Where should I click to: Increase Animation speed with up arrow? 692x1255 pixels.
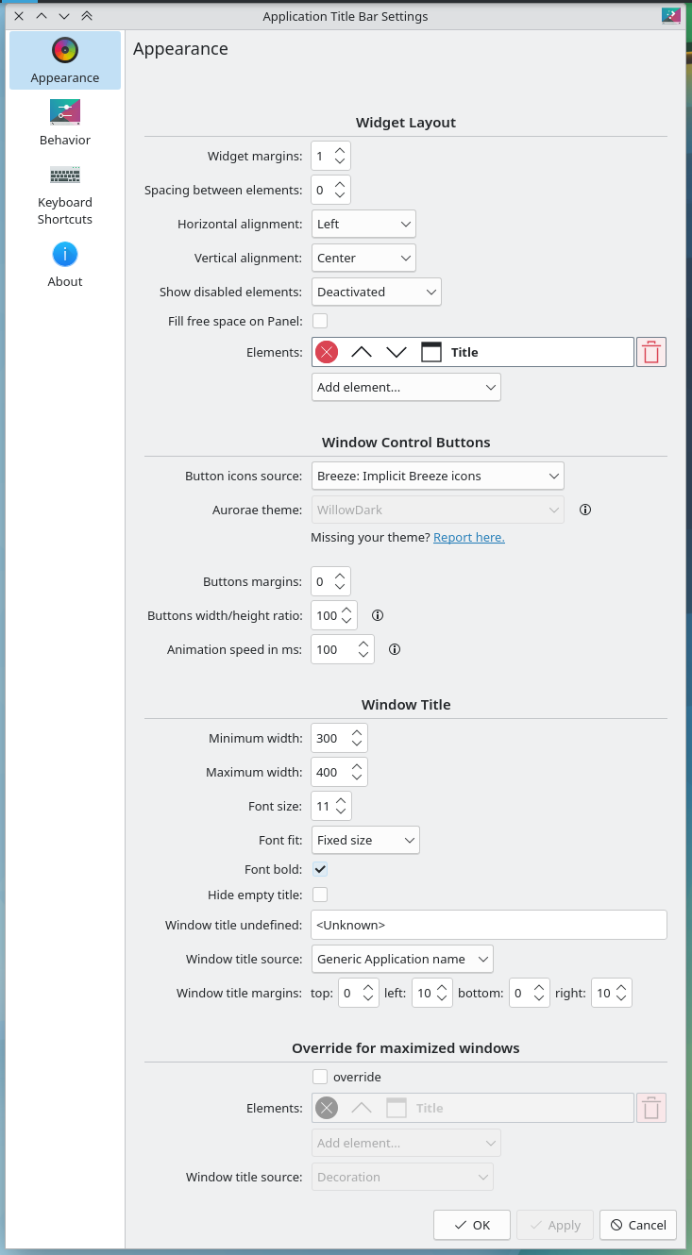click(x=363, y=643)
